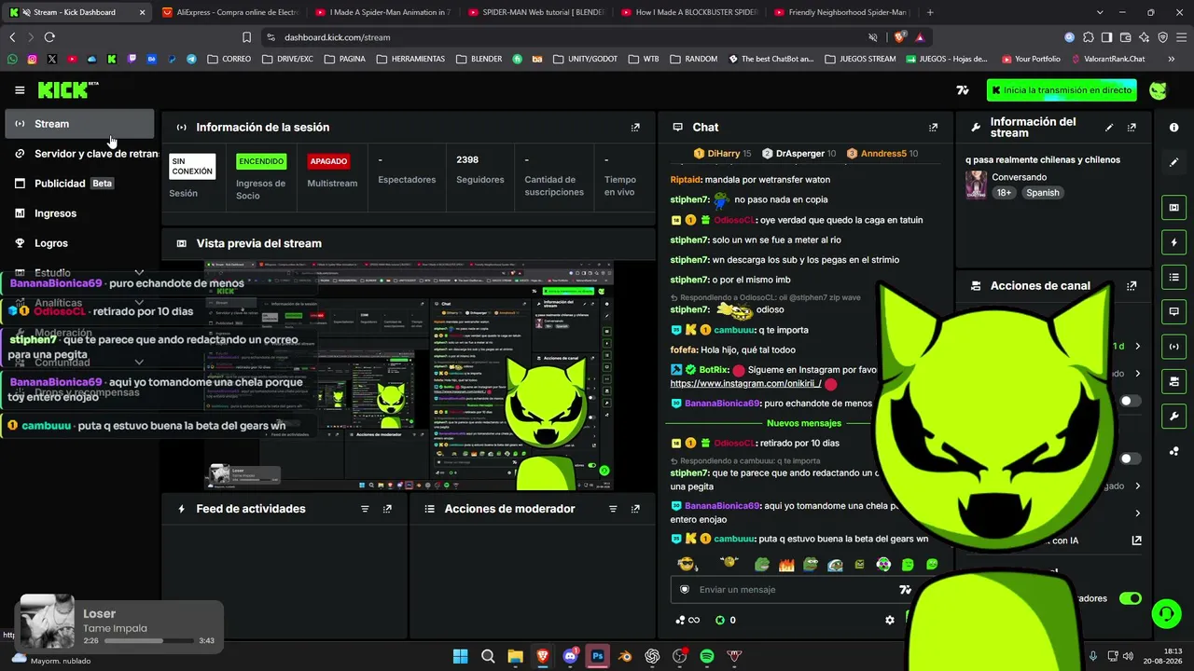The width and height of the screenshot is (1194, 671).
Task: Open the chevron above the 'con IA' row
Action: tap(1137, 514)
